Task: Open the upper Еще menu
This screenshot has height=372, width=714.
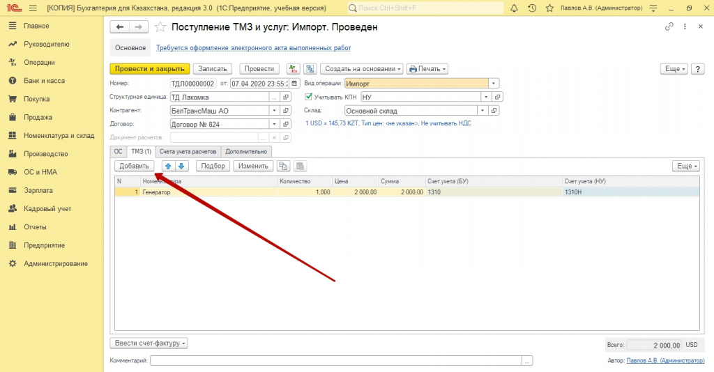Action: pos(674,69)
